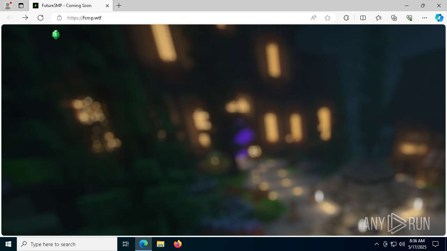Refresh the current page
This screenshot has width=447, height=251.
coord(41,18)
